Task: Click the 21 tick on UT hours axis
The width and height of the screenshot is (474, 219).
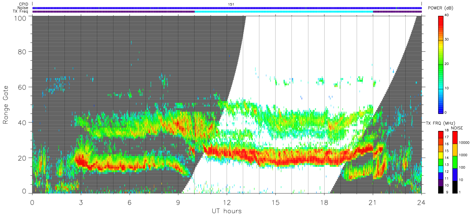Action: [373, 202]
